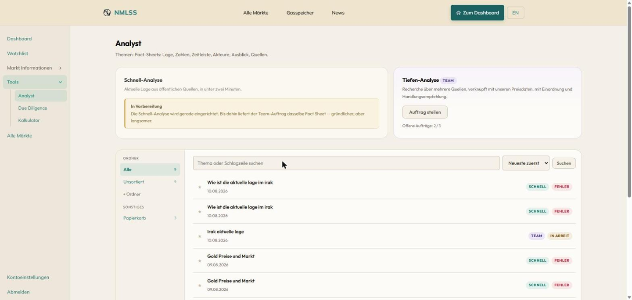This screenshot has height=300, width=632.
Task: Open News in top navigation
Action: pos(338,13)
